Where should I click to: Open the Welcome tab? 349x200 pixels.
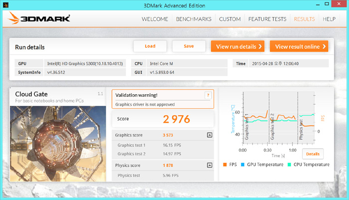point(155,19)
